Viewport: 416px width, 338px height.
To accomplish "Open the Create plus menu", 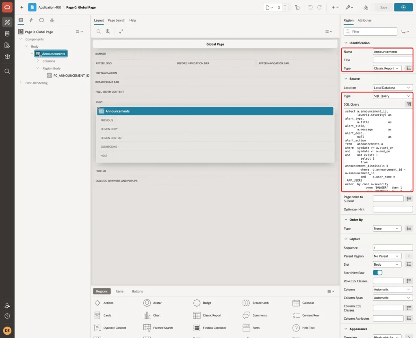I will [335, 7].
